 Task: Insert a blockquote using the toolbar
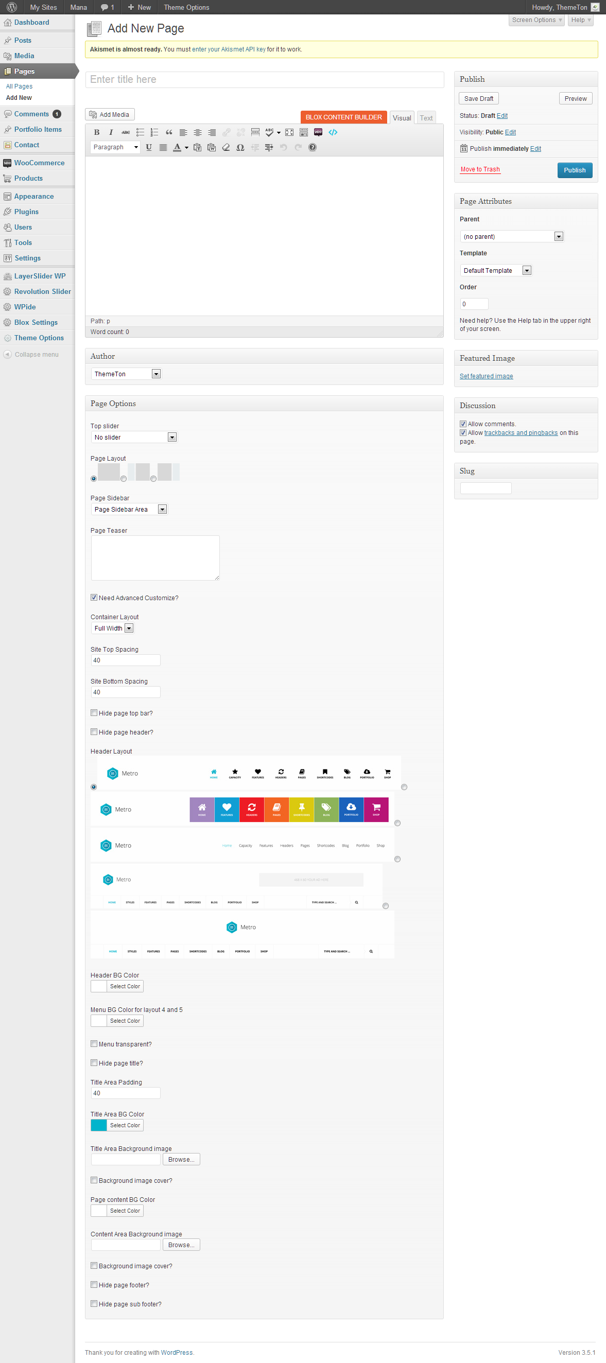click(x=169, y=132)
